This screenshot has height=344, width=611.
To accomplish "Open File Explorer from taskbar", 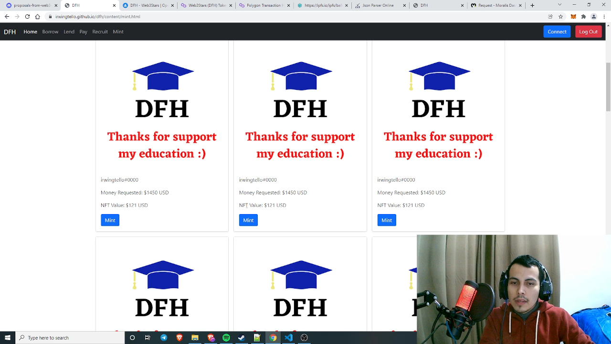I will coord(195,338).
